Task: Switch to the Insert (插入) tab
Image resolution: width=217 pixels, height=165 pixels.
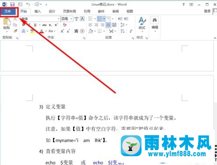Action: point(38,11)
